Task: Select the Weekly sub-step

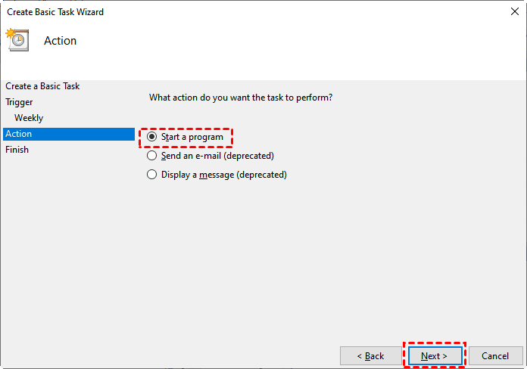Action: (x=29, y=118)
